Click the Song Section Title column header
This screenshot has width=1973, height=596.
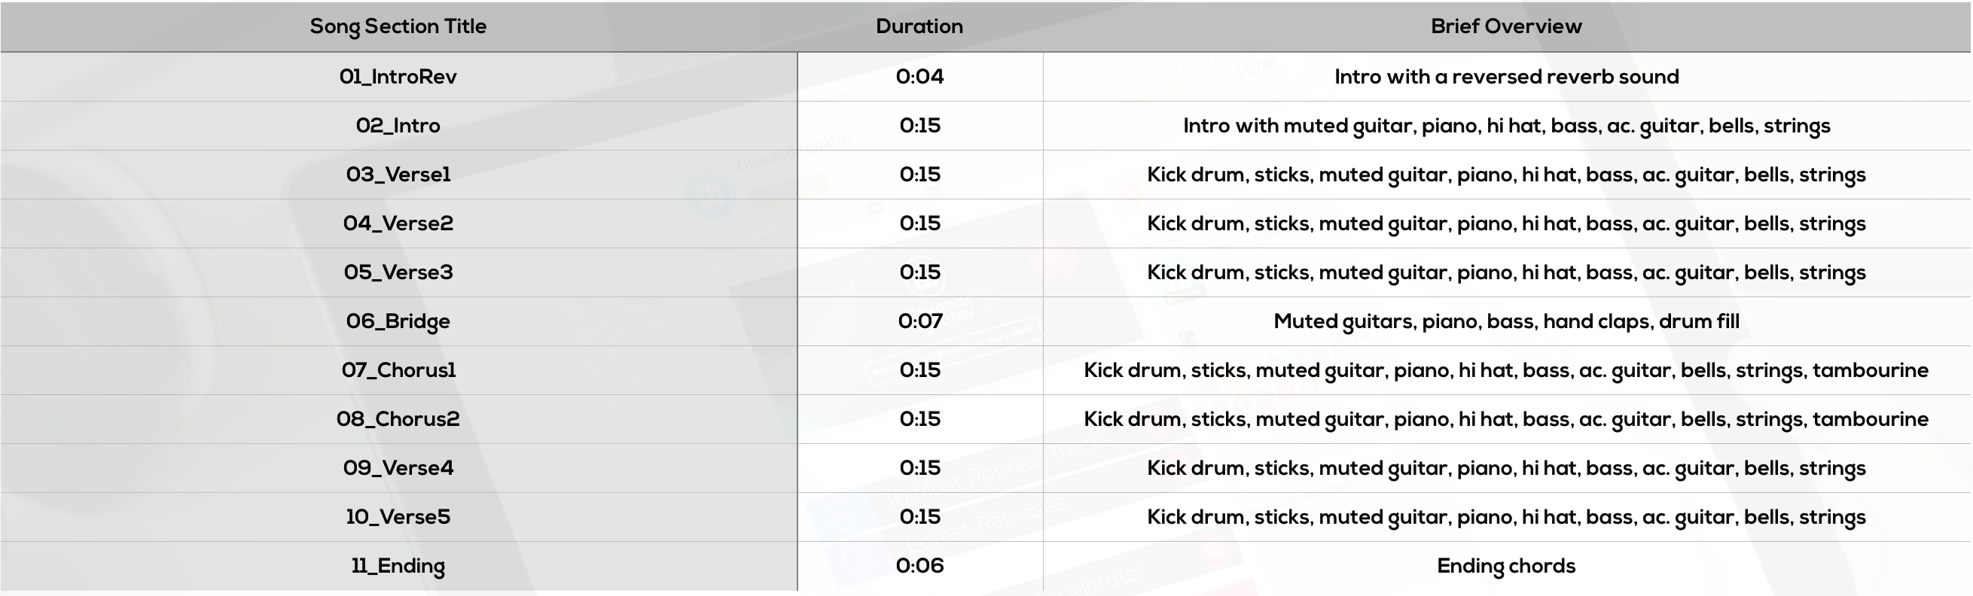point(398,26)
